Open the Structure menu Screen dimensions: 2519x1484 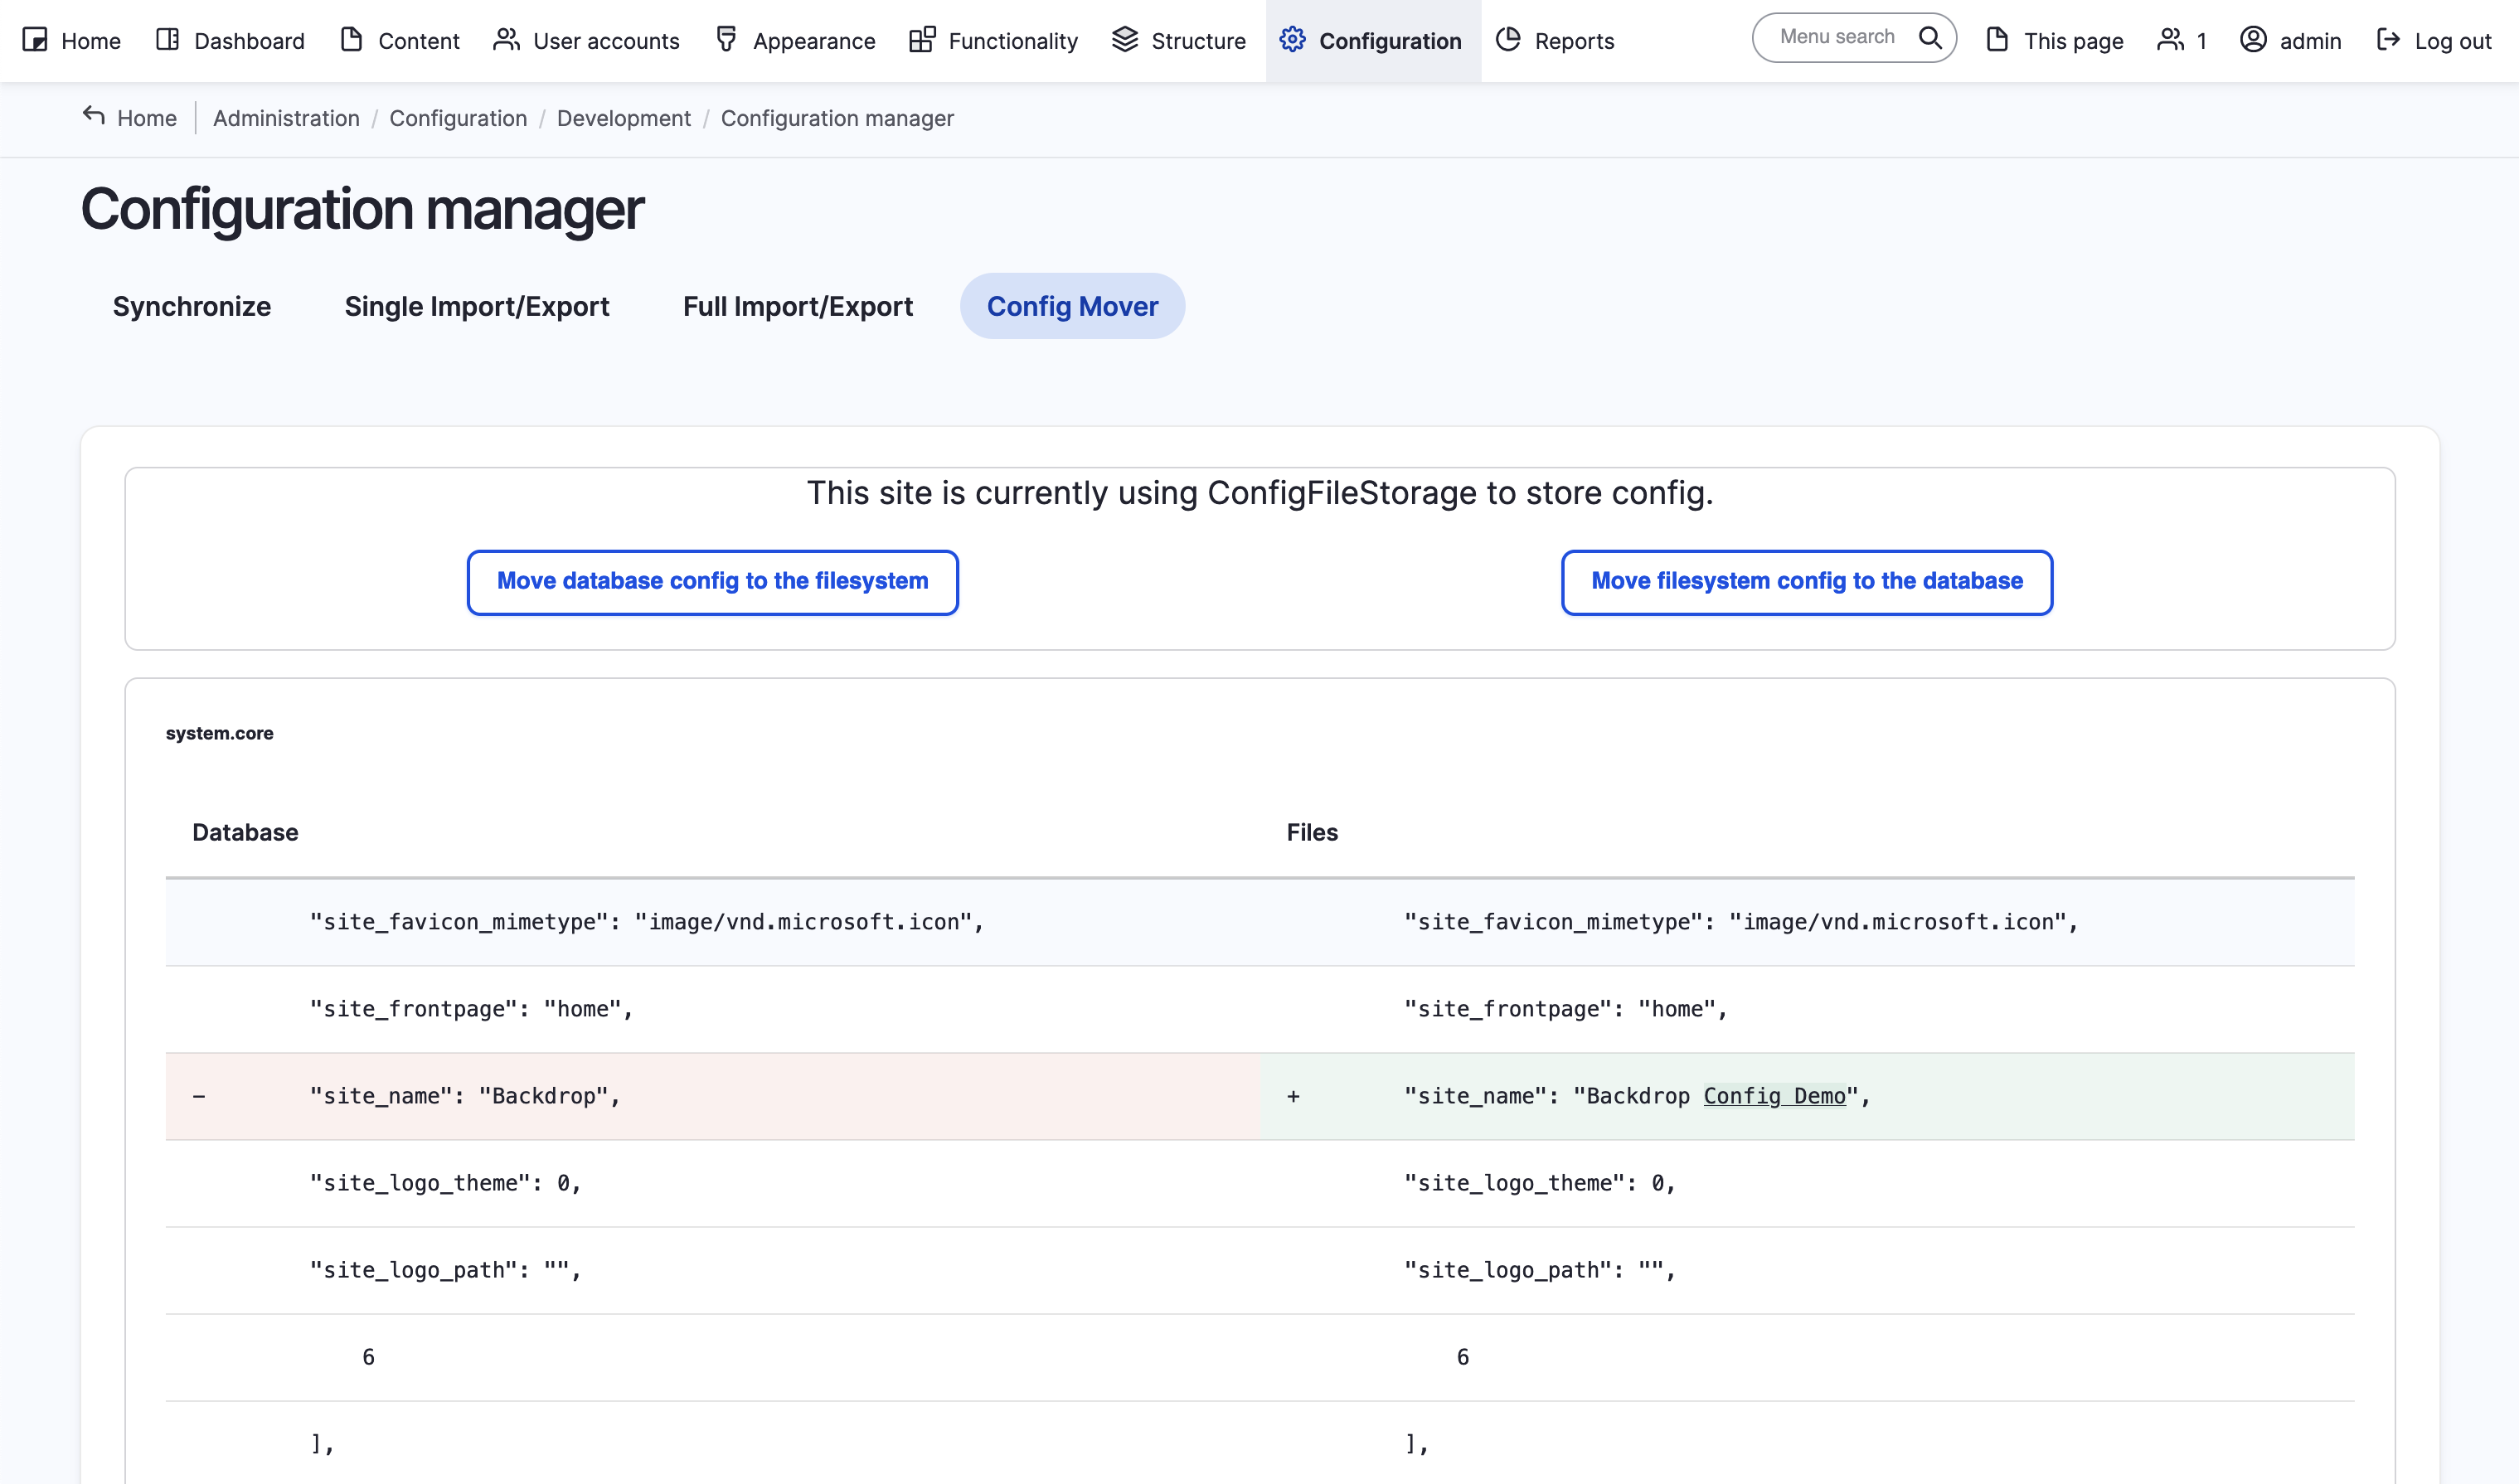pyautogui.click(x=1180, y=41)
